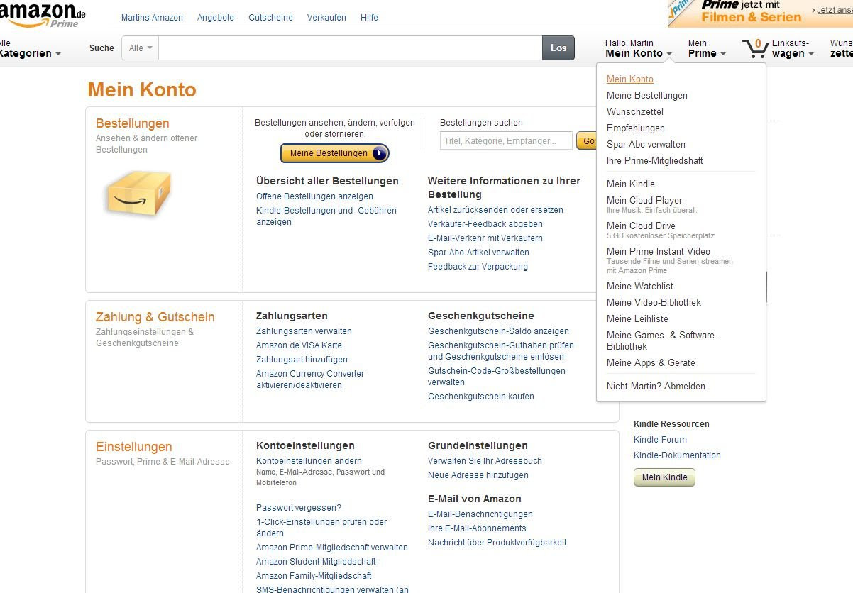853x593 pixels.
Task: Open 1-Click-Einstellungen prüfen oder ändern link
Action: (321, 528)
